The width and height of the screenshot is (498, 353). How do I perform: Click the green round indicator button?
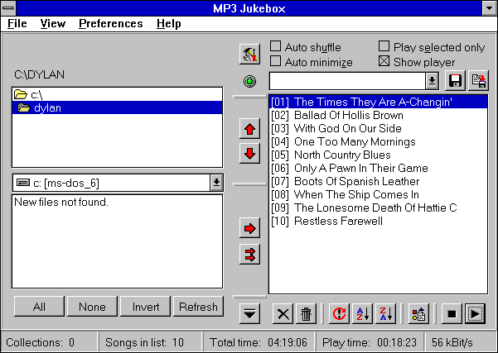[249, 82]
